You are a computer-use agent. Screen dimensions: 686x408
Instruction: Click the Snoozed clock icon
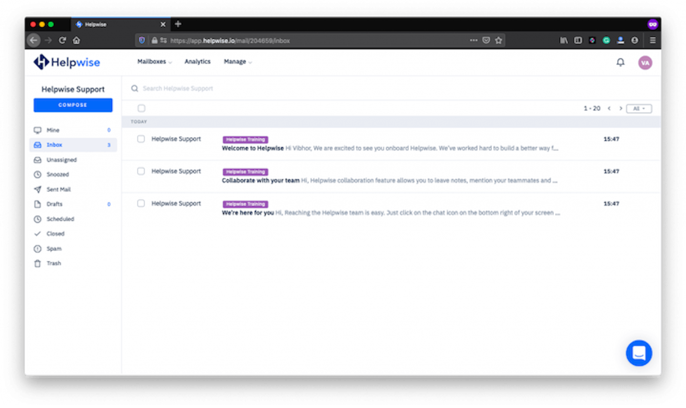pyautogui.click(x=38, y=174)
